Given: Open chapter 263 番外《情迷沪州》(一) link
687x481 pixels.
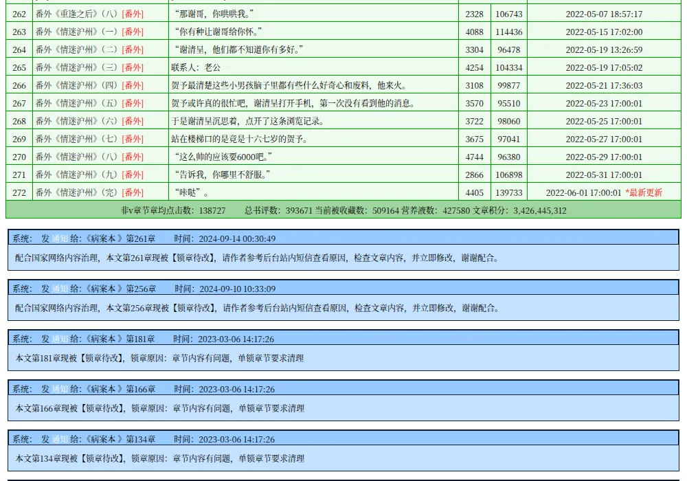Looking at the screenshot, I should point(77,32).
